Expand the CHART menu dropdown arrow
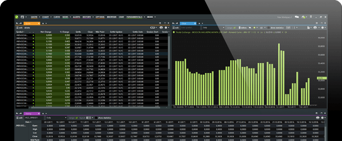Screen dimensions: 342x141 [51, 17]
